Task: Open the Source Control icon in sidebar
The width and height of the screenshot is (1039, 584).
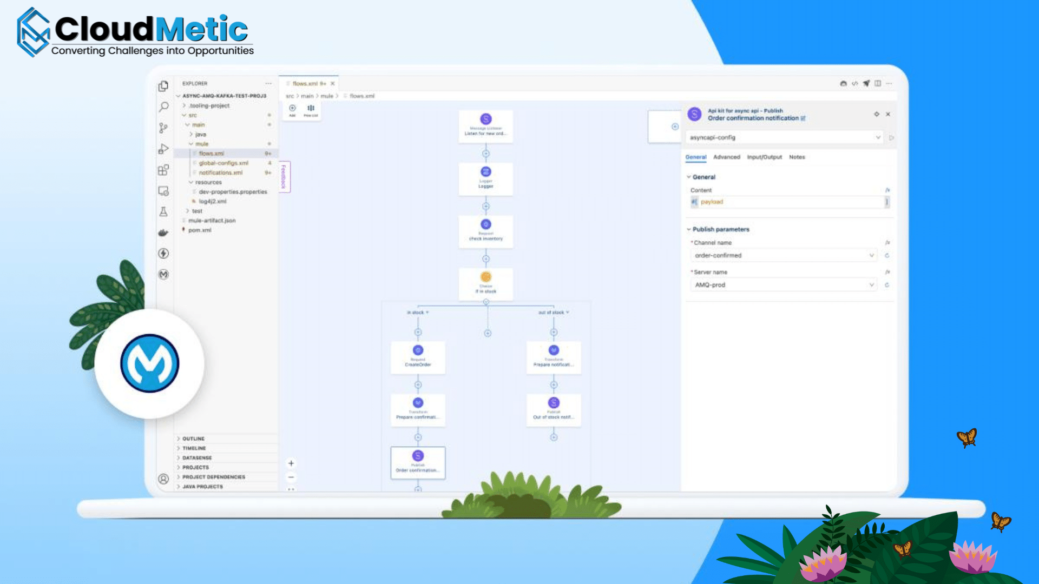Action: coord(163,128)
